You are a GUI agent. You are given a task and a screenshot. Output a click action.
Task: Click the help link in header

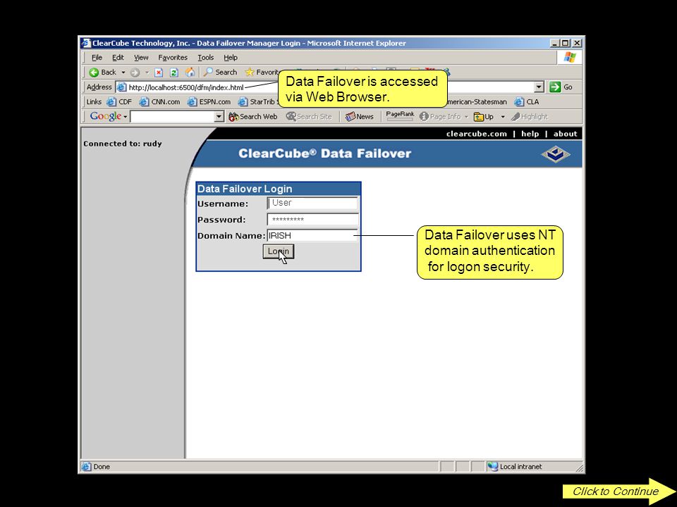click(530, 134)
